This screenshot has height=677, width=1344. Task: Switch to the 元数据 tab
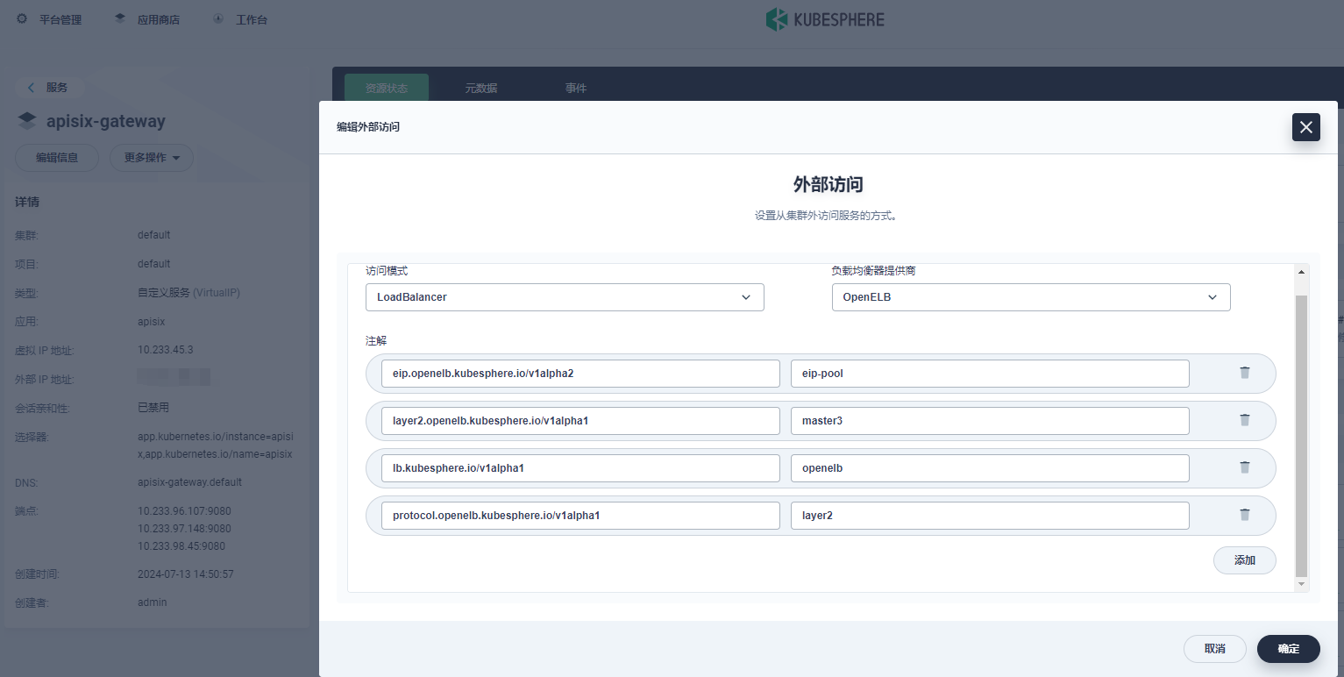pos(481,89)
